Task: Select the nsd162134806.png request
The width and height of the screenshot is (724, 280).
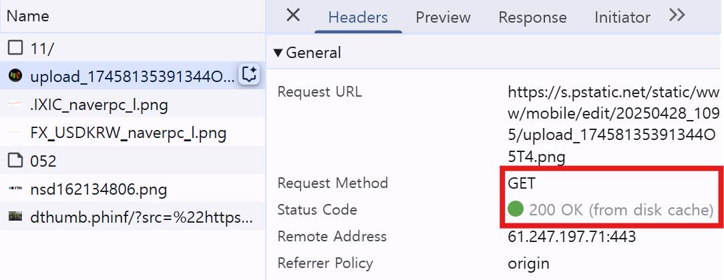Action: point(132,189)
